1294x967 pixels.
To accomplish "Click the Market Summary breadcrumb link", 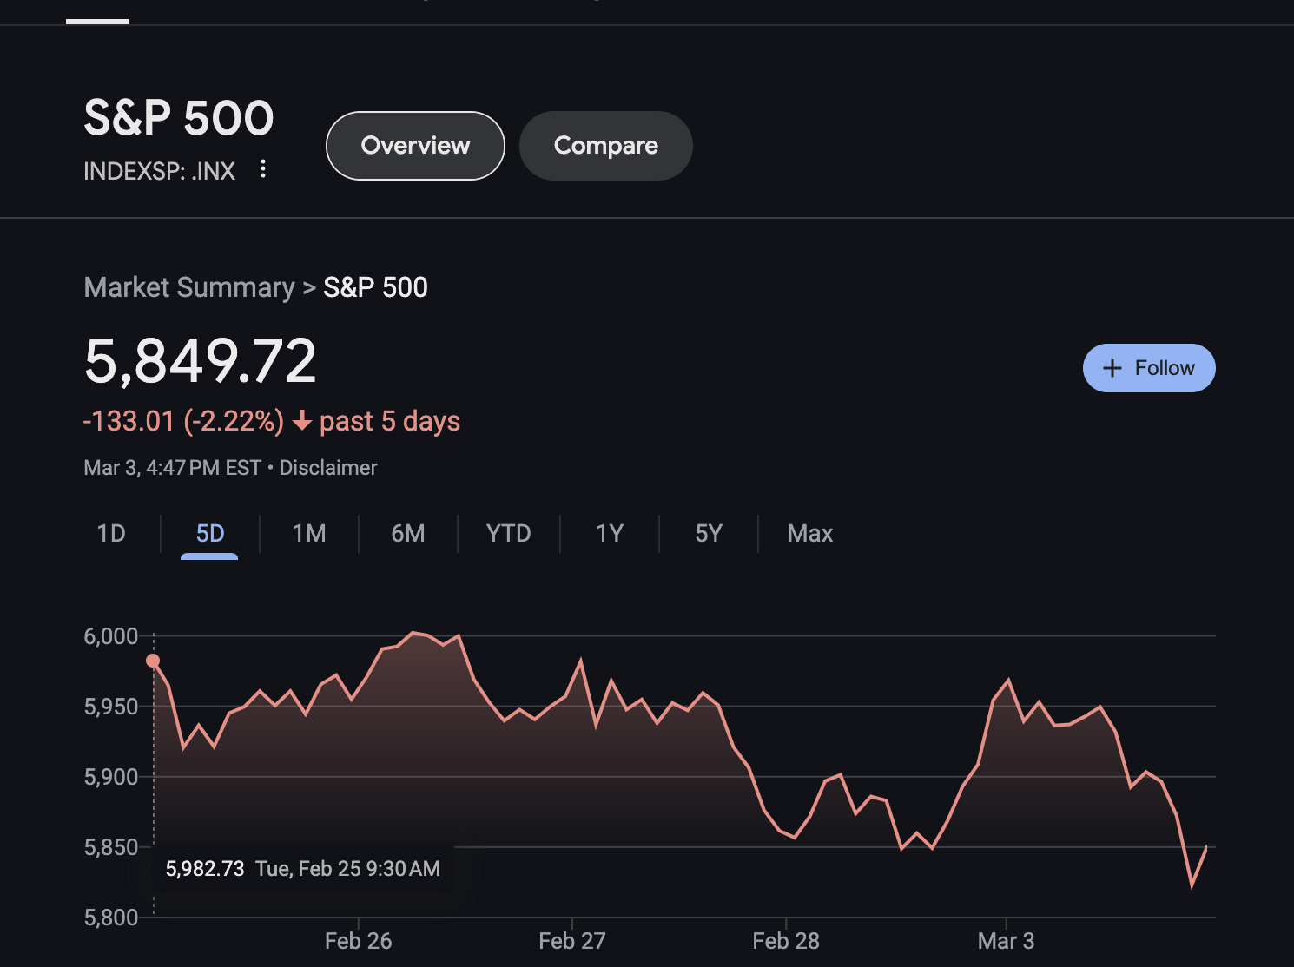I will [x=189, y=287].
